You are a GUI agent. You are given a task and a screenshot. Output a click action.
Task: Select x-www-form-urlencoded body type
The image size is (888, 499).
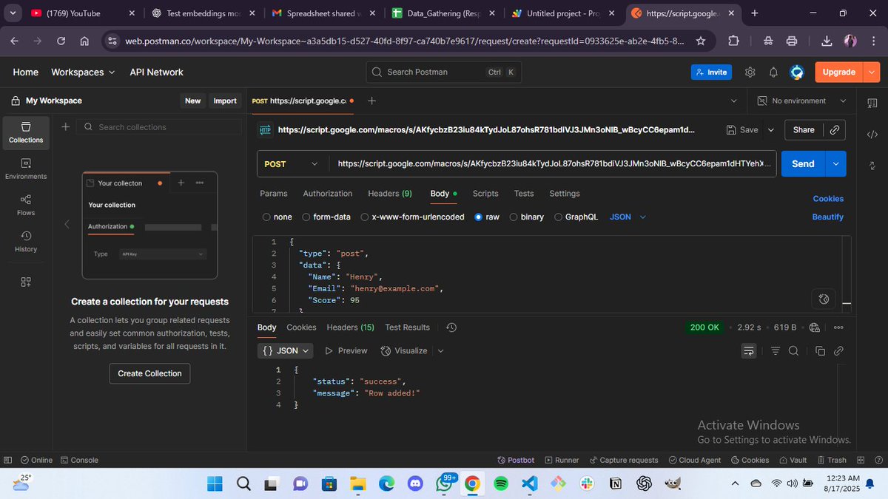(x=412, y=217)
